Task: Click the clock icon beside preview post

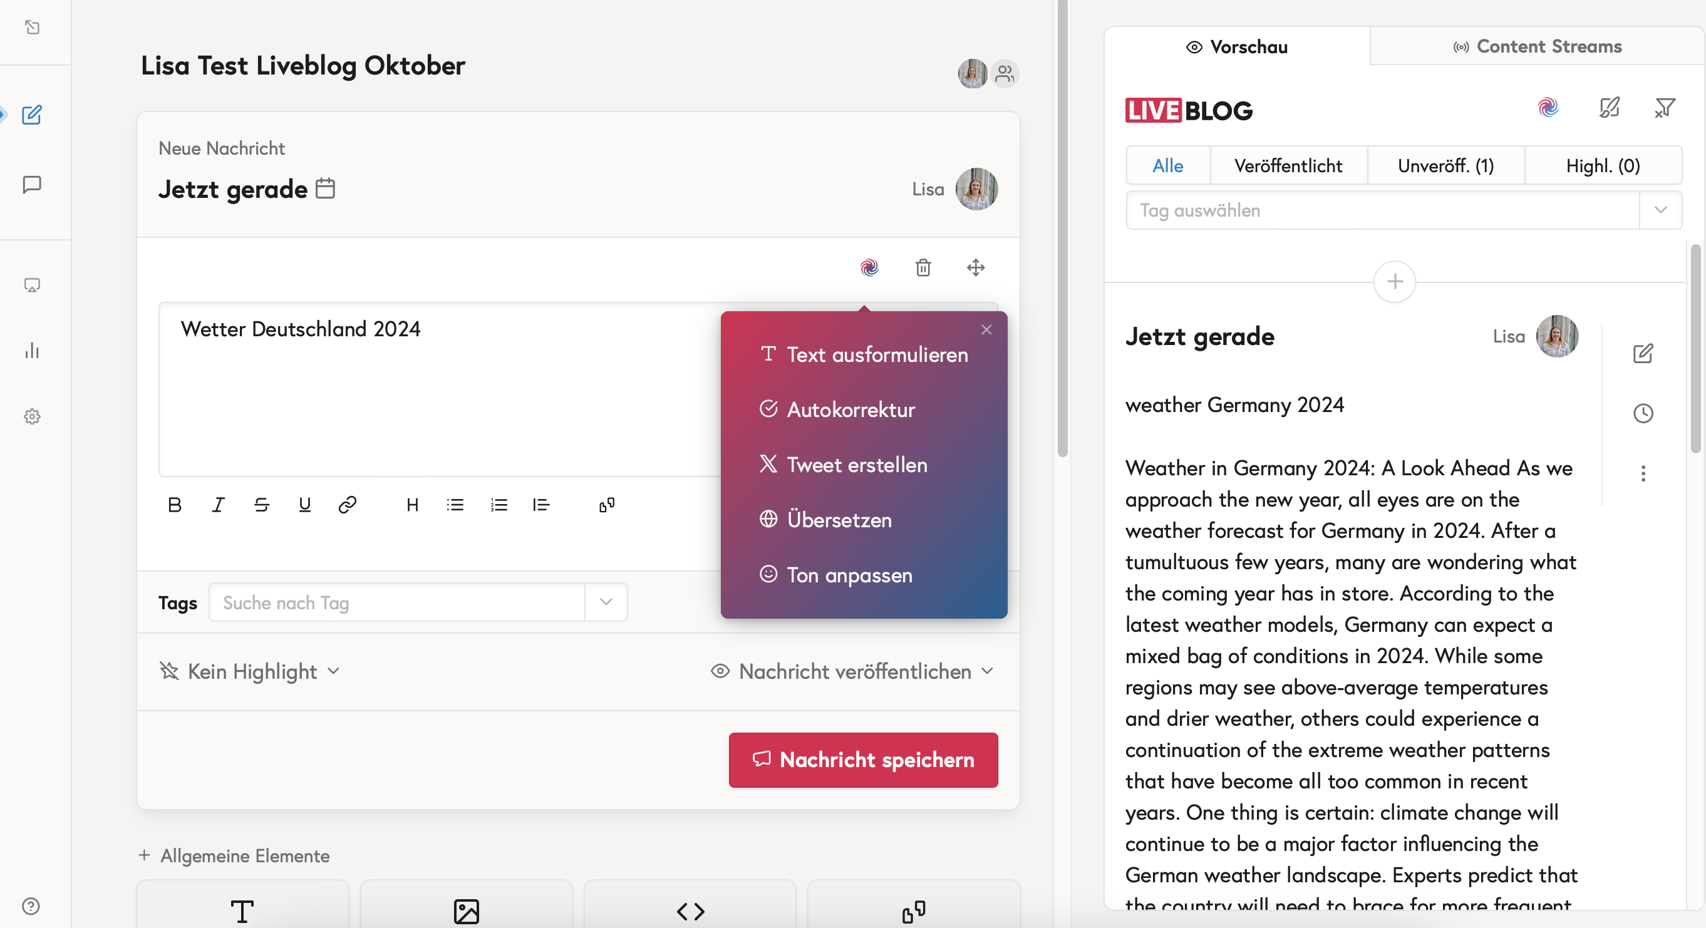Action: (x=1642, y=413)
